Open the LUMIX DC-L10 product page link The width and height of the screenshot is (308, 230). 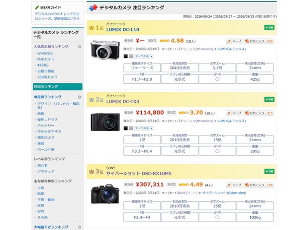click(123, 30)
